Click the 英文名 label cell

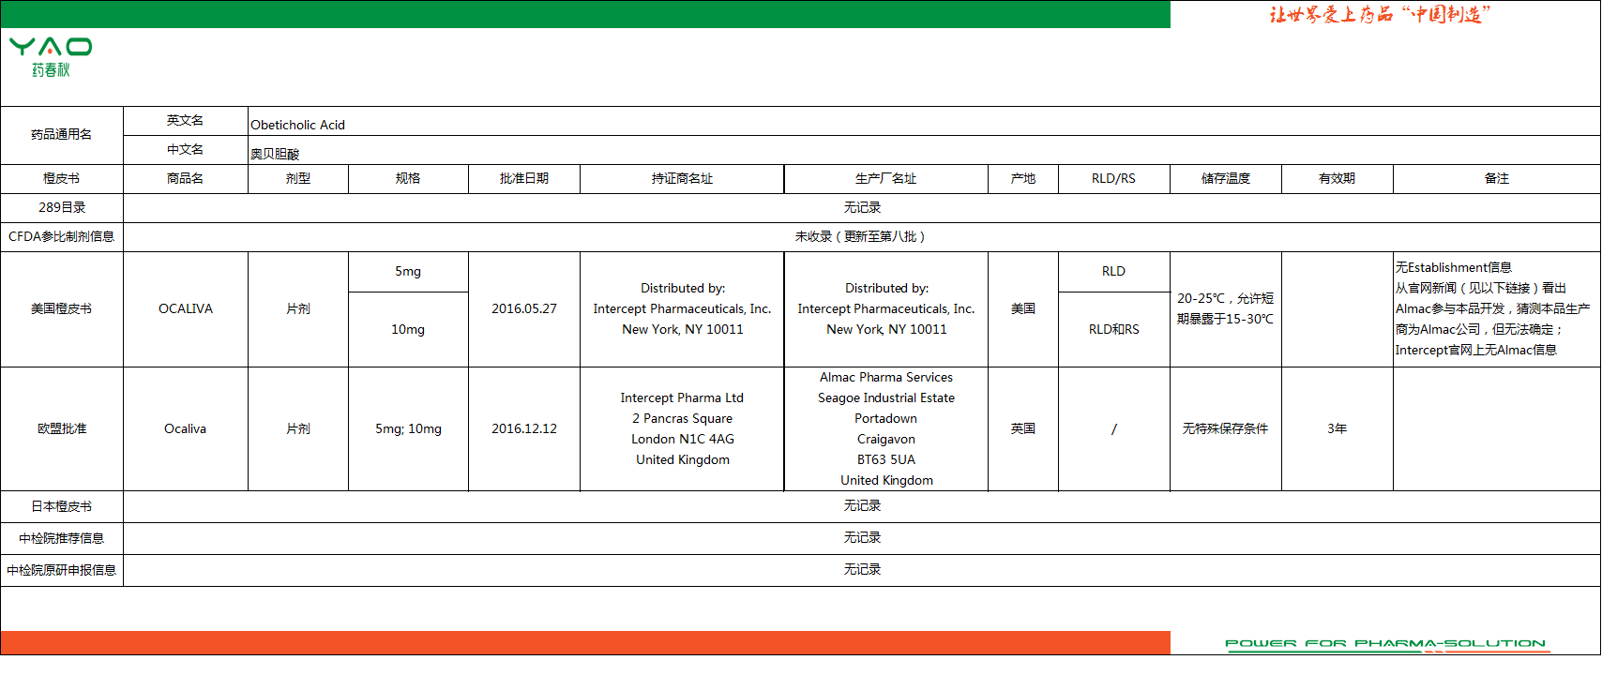186,121
